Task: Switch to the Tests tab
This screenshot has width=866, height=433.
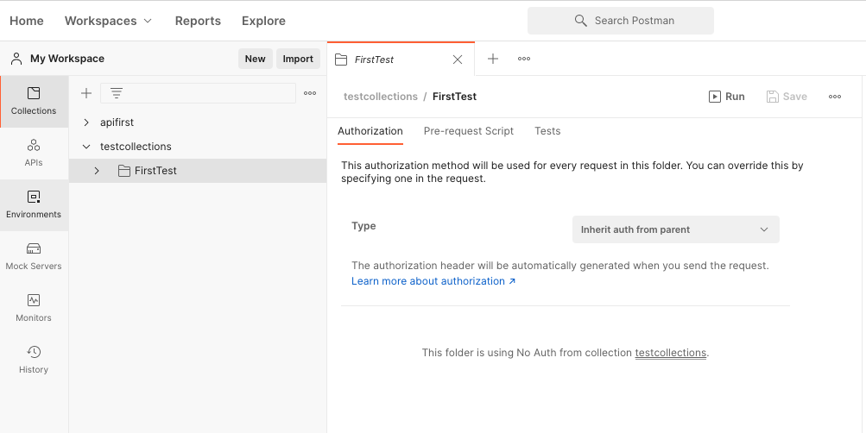Action: click(547, 131)
